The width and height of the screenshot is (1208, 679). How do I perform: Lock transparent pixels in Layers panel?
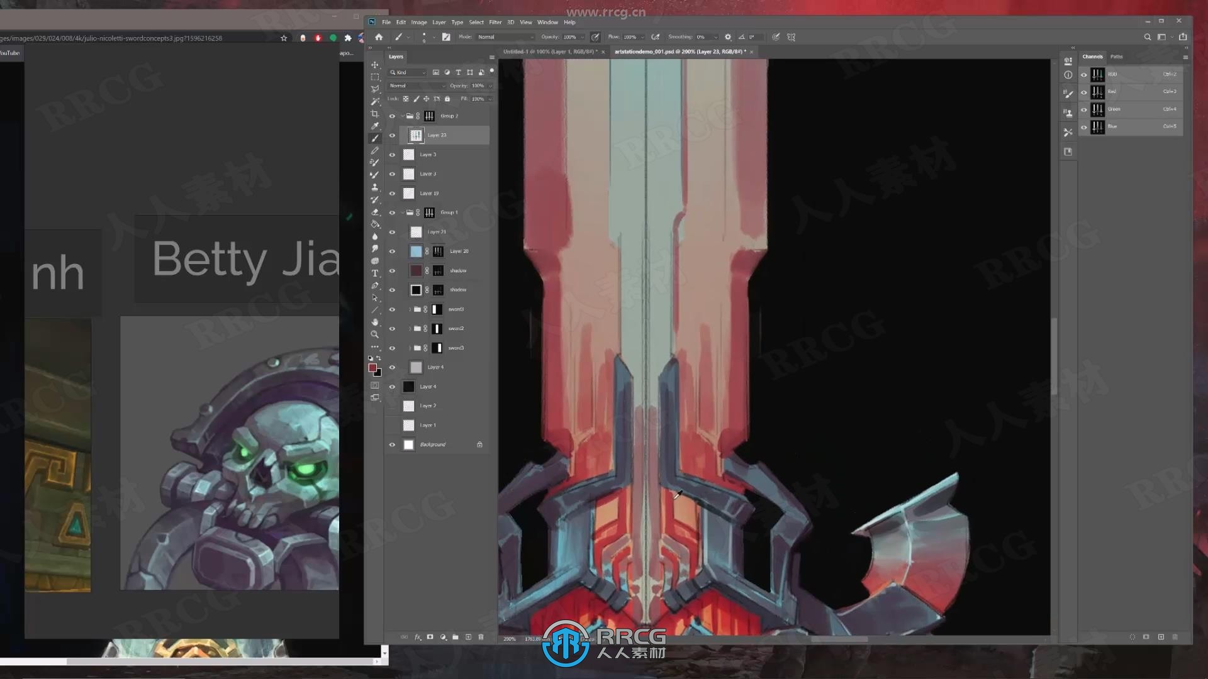pos(406,99)
